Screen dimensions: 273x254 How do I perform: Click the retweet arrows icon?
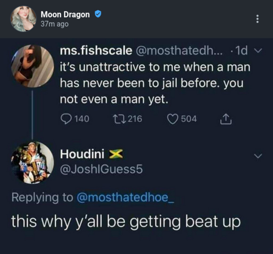pos(119,119)
